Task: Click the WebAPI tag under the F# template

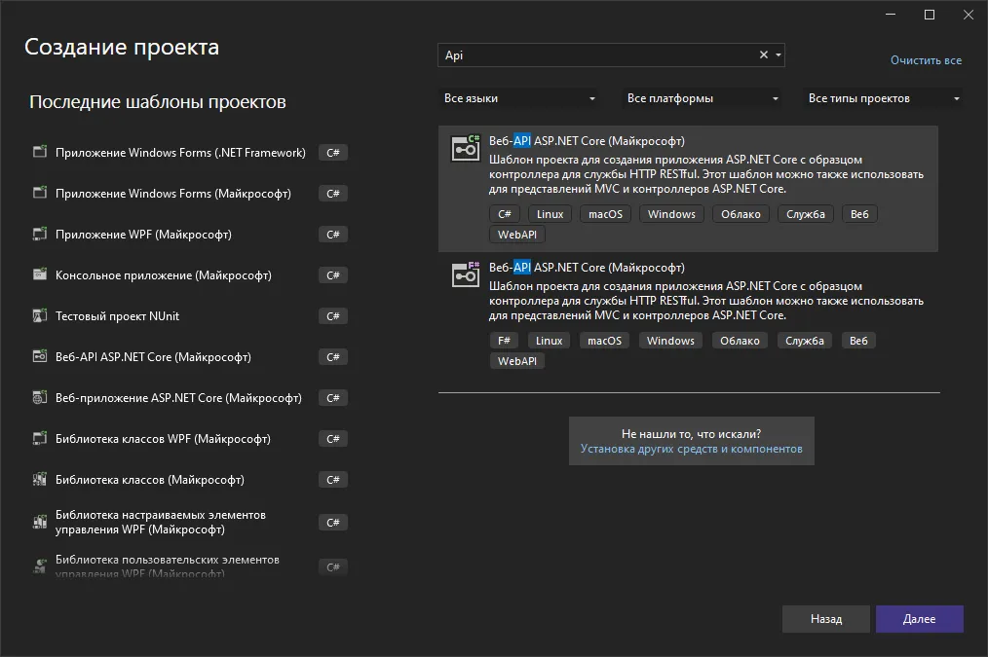Action: pos(517,360)
